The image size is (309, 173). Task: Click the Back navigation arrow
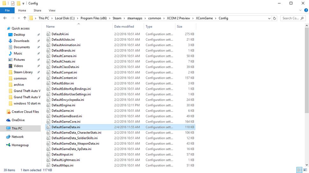5,18
